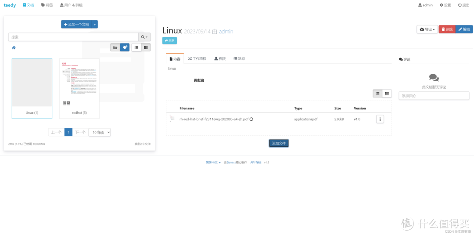Show files in grid view mode
This screenshot has height=235, width=474.
click(x=387, y=94)
